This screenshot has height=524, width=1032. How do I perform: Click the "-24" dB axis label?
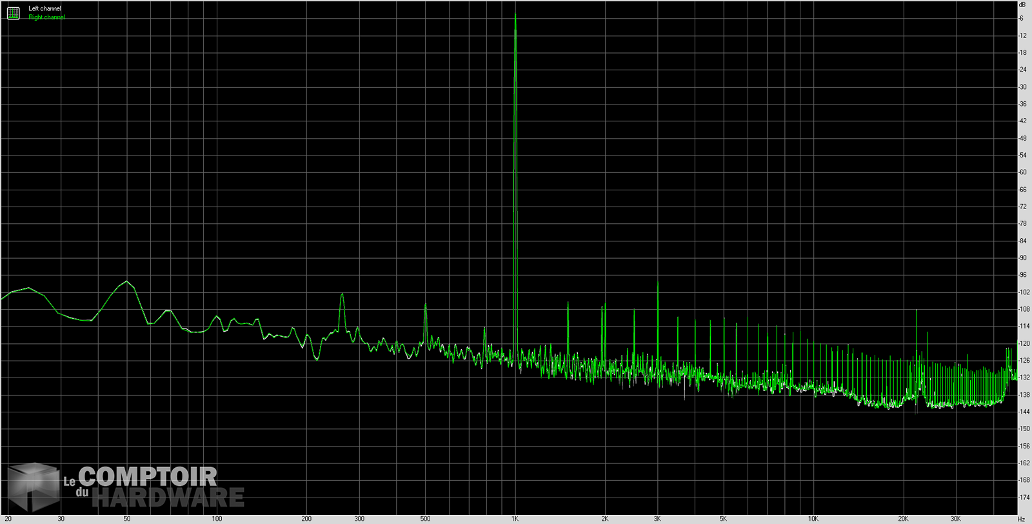pos(1022,70)
